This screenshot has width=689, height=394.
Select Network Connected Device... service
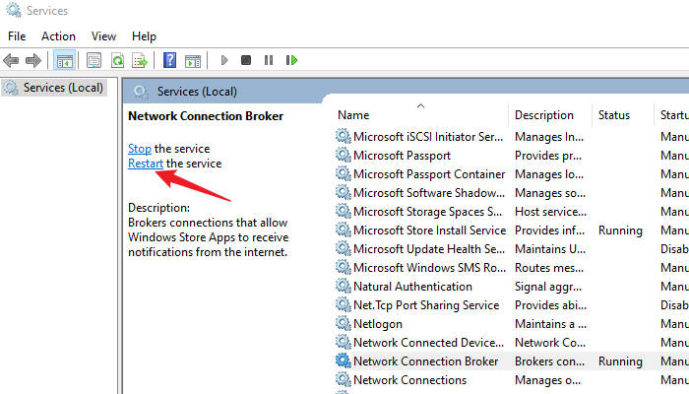428,342
